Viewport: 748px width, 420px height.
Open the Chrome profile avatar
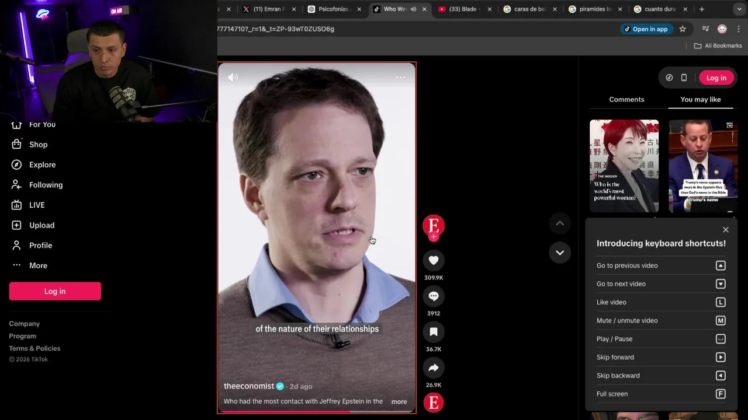(722, 29)
